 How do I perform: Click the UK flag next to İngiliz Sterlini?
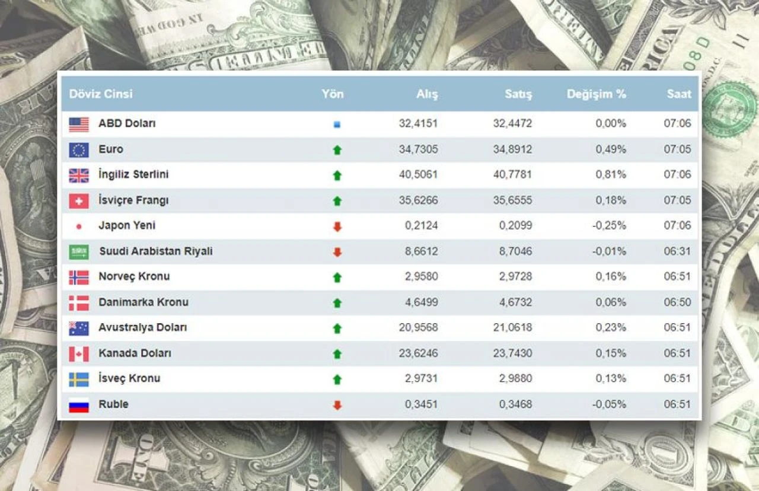pyautogui.click(x=78, y=176)
